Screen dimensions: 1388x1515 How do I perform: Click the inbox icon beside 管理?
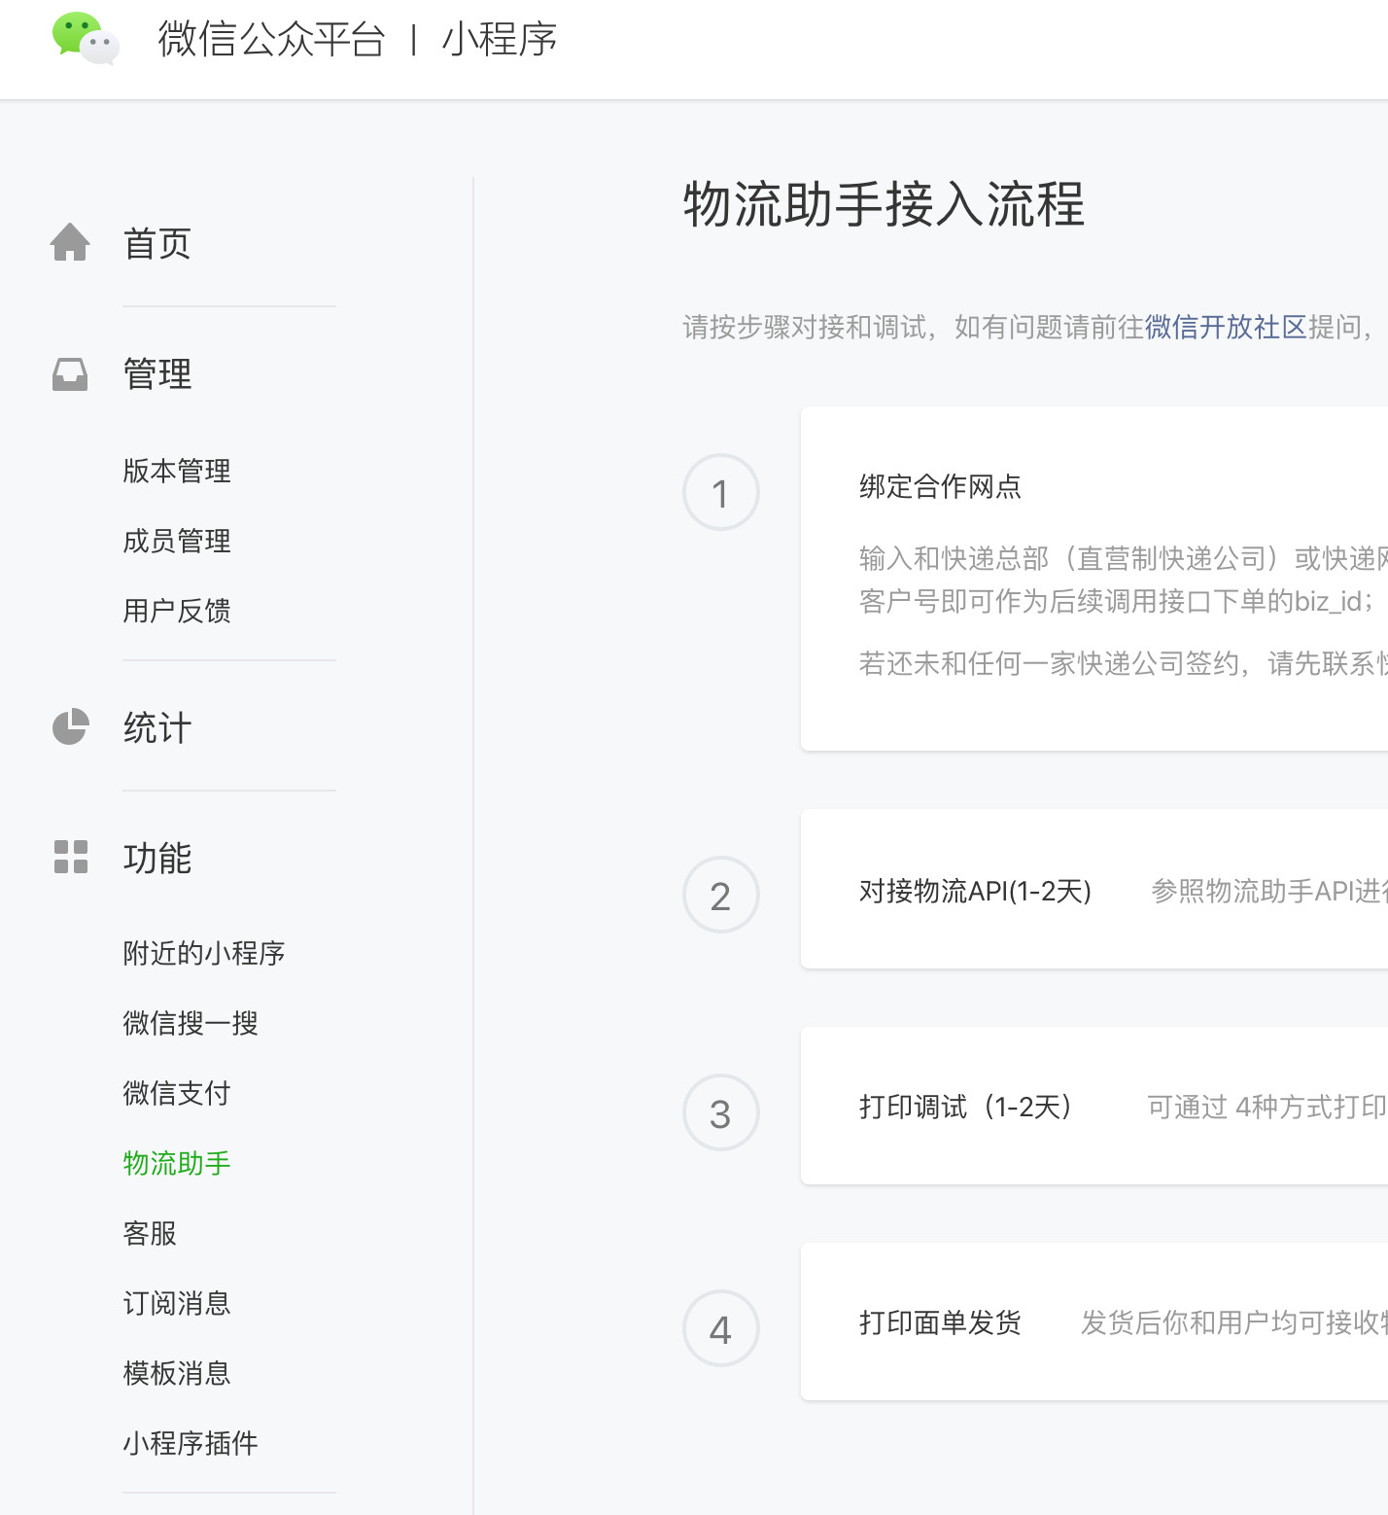click(70, 373)
